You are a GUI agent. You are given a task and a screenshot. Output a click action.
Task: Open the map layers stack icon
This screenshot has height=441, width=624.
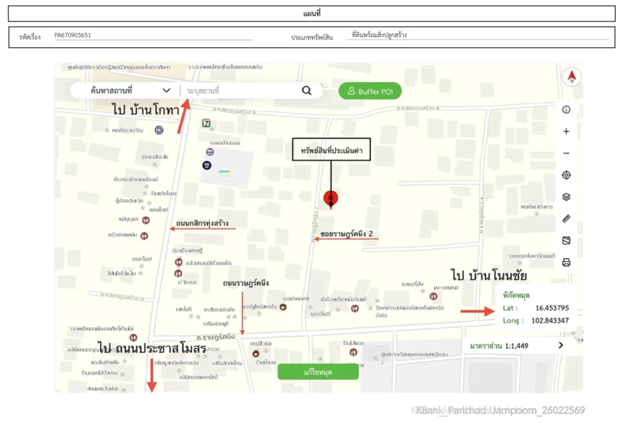pos(566,197)
